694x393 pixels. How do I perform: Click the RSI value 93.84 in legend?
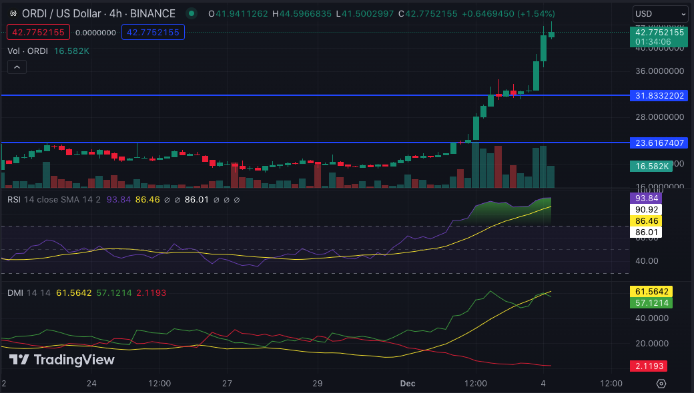119,200
